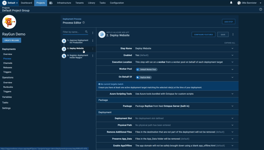This screenshot has width=264, height=150.
Task: Open Runbooks in the sidebar
Action: [x=8, y=87]
